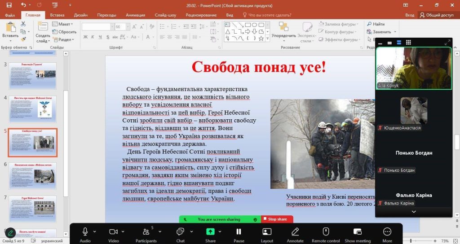Select the oval shape in gallery
The image size is (460, 244).
click(254, 25)
